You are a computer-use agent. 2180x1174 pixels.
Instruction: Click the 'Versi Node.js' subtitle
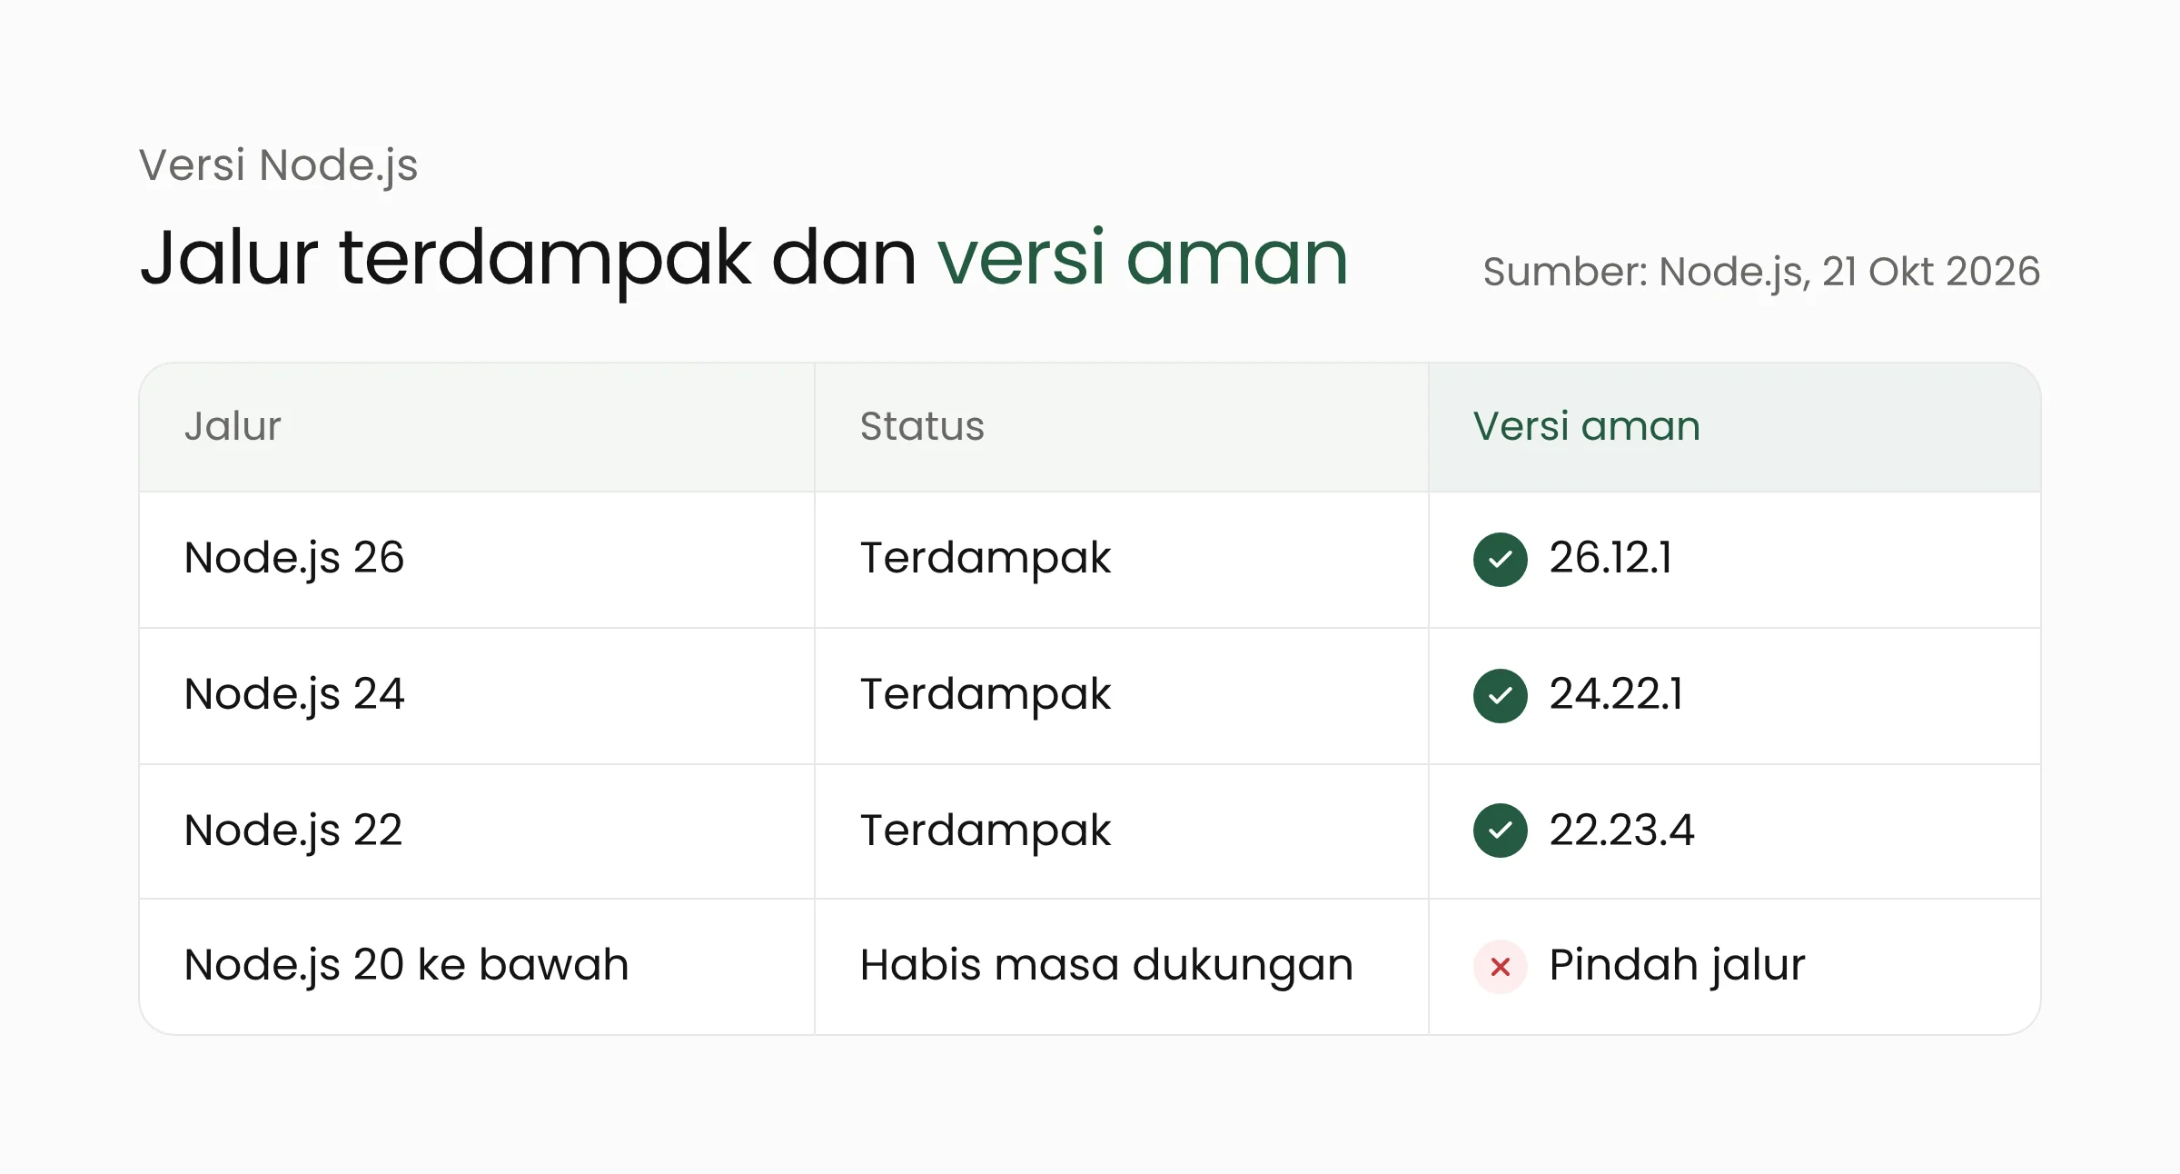[278, 166]
